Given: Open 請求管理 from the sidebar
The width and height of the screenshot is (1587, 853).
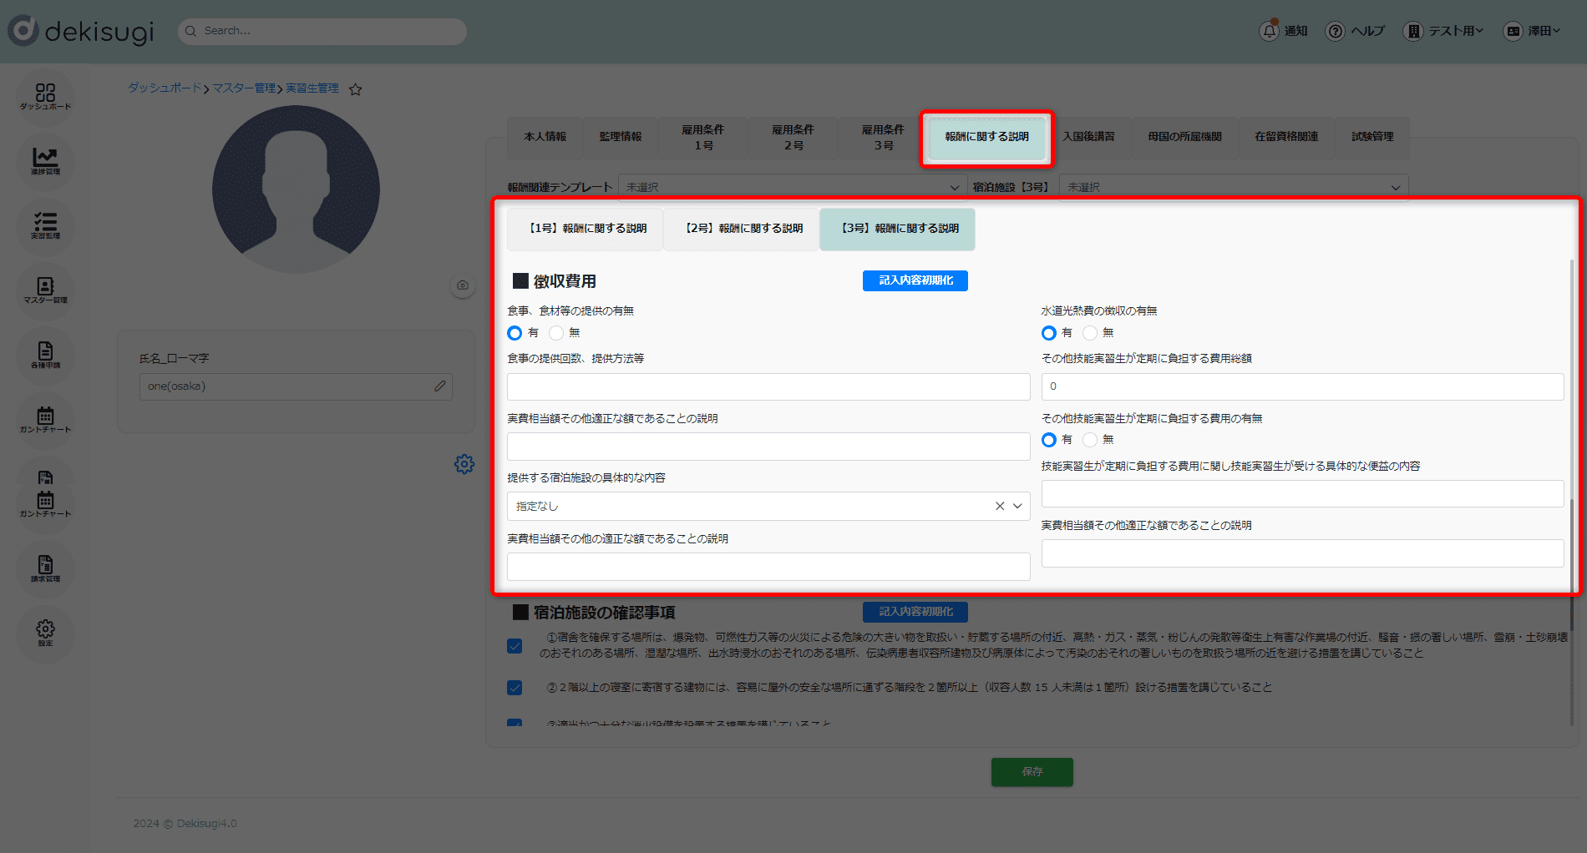Looking at the screenshot, I should pyautogui.click(x=45, y=568).
